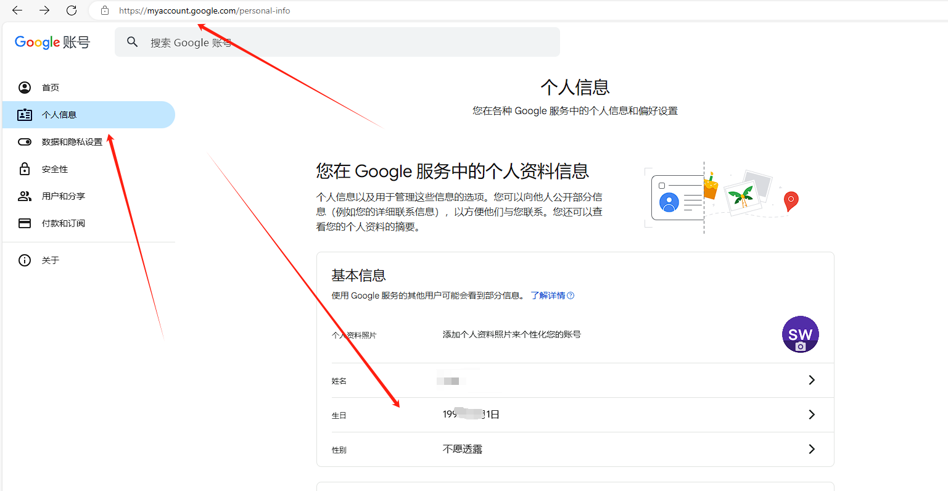Click the 付款和订阅 credit card icon
The image size is (948, 491).
pos(25,223)
